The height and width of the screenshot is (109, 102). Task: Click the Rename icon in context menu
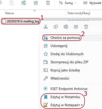point(66,27)
